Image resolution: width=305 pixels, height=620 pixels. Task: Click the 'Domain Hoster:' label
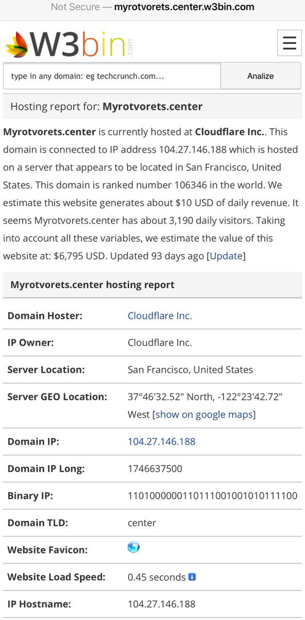pyautogui.click(x=45, y=316)
